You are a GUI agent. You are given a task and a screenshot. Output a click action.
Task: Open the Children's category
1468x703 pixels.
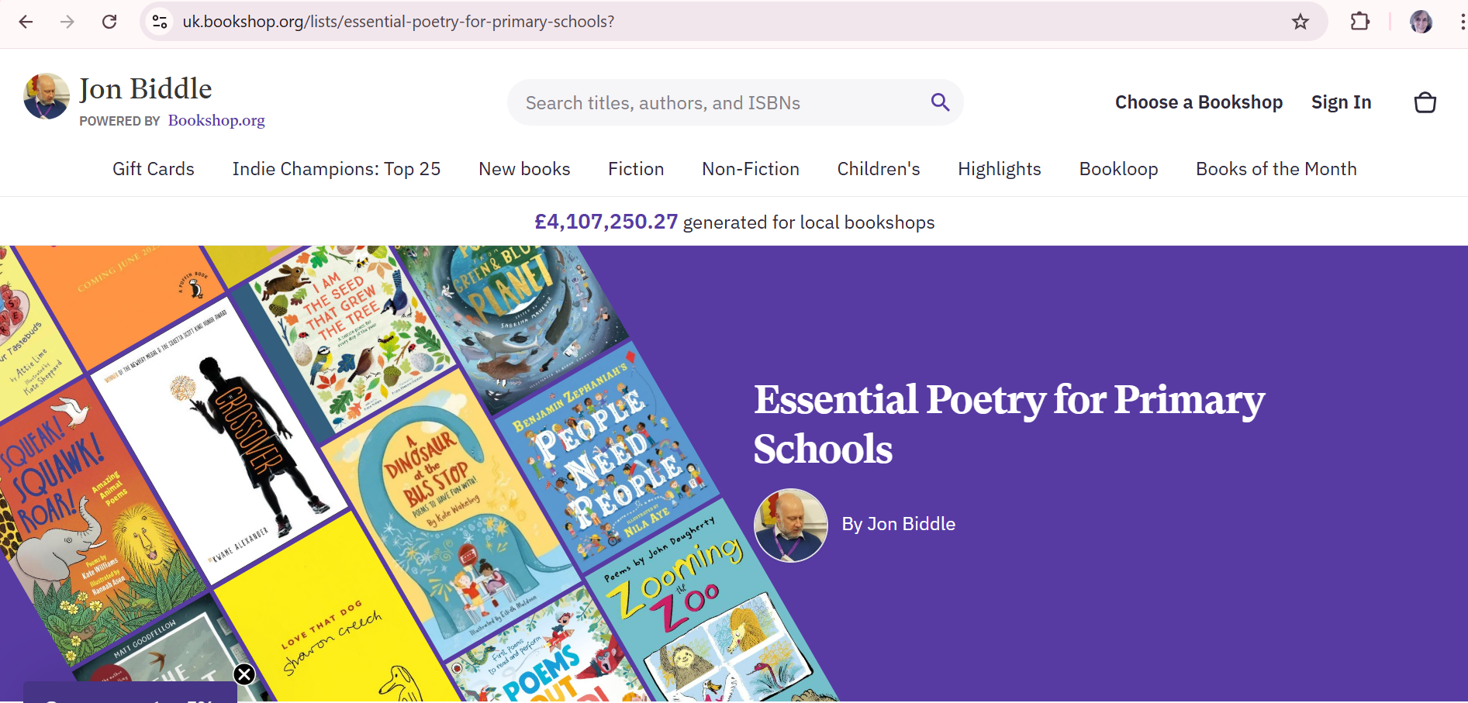tap(879, 169)
